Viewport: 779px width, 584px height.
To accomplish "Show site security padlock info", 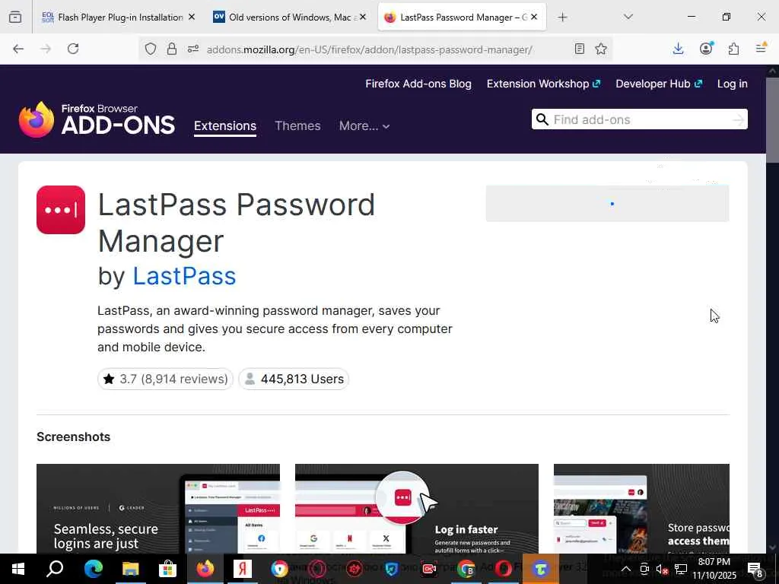I will (x=171, y=49).
